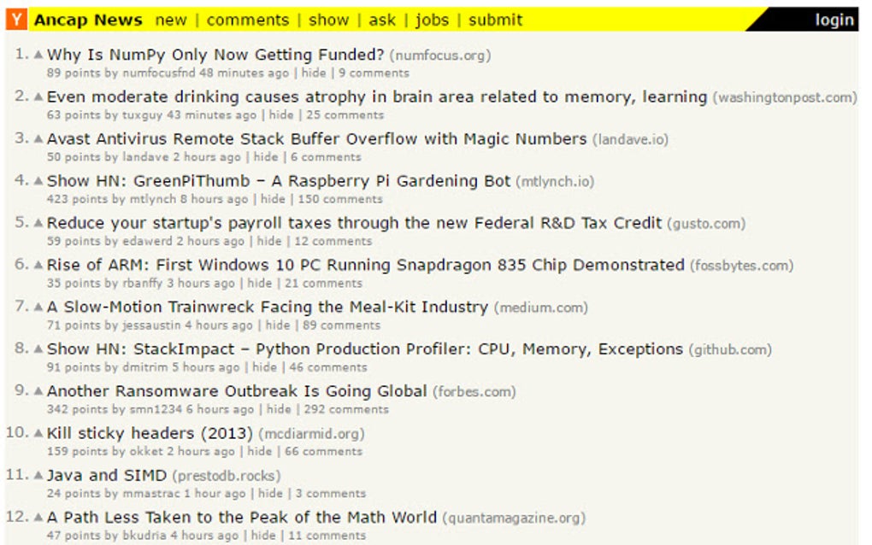Upvote the 'Java and SIMD' story
The image size is (872, 545).
pos(37,475)
